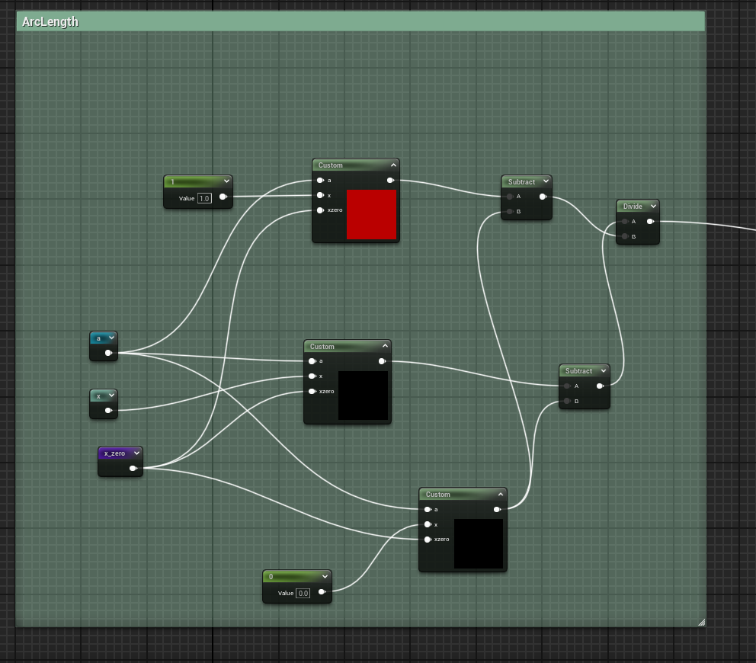Click the Value 0.0 input field
Viewport: 756px width, 663px height.
coord(303,593)
